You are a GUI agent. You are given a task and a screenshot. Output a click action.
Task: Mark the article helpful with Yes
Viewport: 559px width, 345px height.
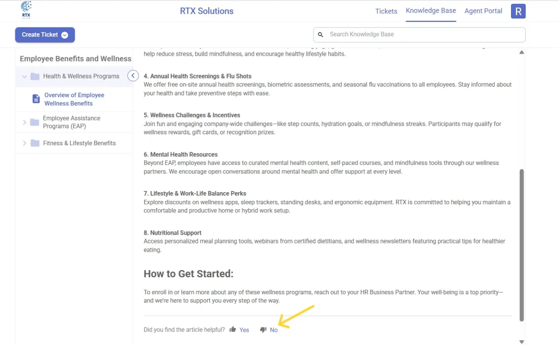244,330
